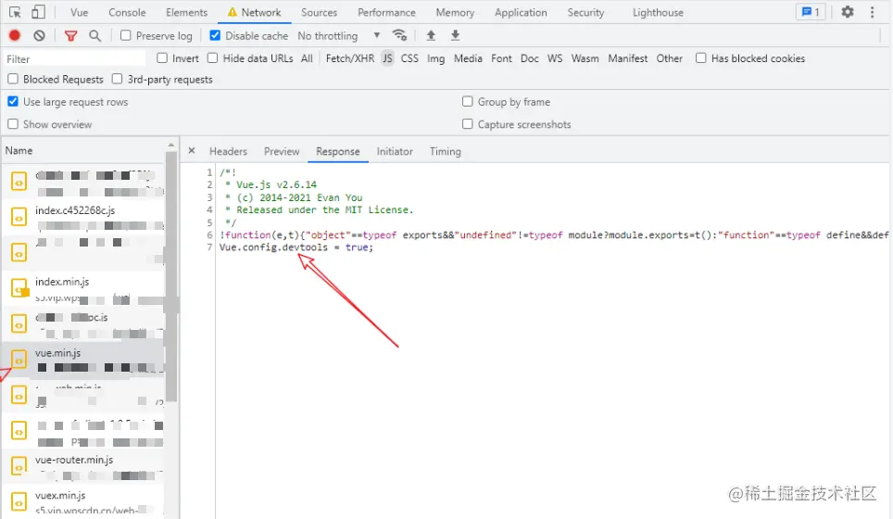Open the Sources panel
The width and height of the screenshot is (893, 519).
pyautogui.click(x=319, y=13)
